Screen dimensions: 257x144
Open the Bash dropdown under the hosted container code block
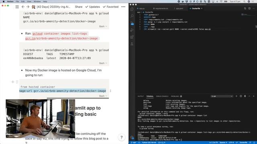[103, 96]
